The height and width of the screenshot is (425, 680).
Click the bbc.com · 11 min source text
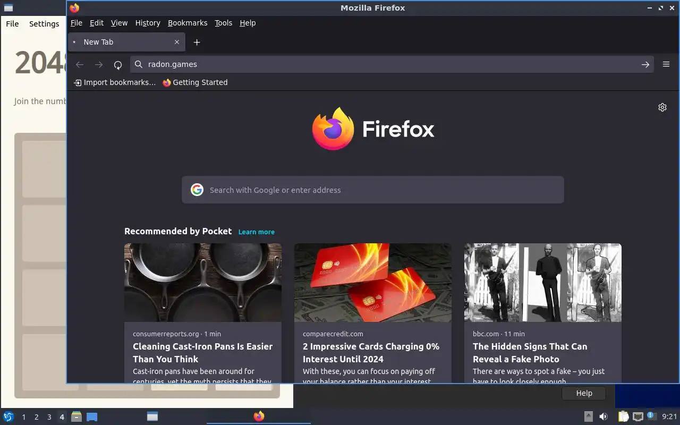click(x=499, y=334)
